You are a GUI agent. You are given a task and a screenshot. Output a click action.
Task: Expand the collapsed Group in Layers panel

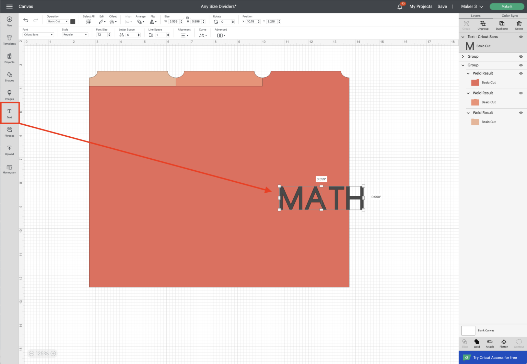463,56
